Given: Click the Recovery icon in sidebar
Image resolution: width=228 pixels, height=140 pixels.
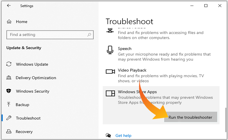Looking at the screenshot, I should click(9, 132).
